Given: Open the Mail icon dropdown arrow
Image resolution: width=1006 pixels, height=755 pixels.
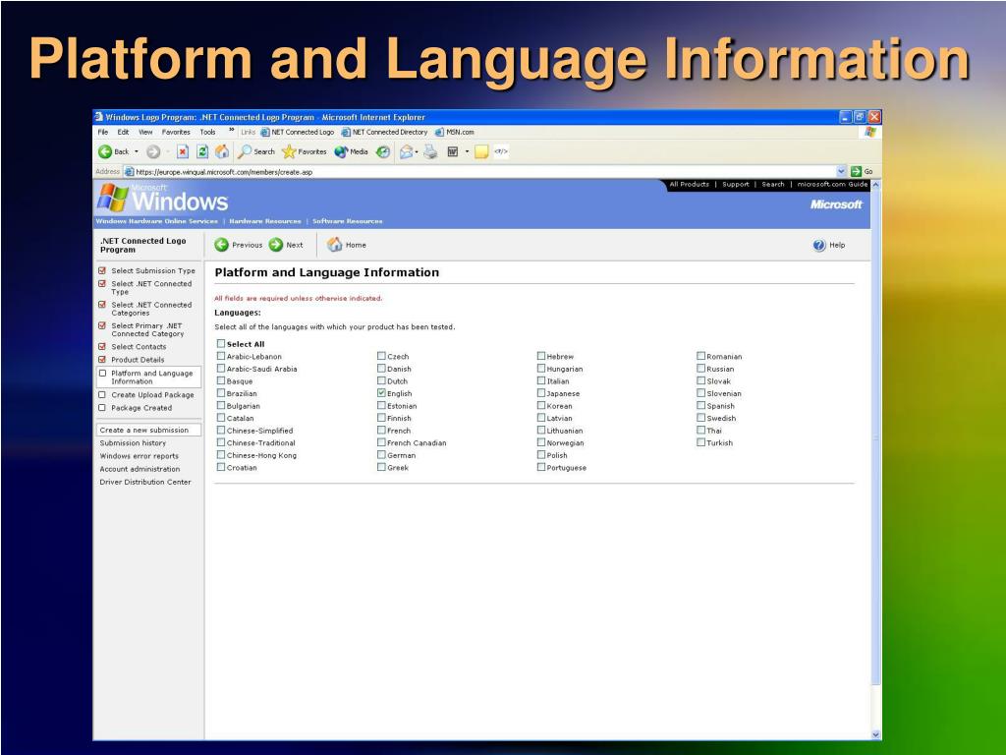Looking at the screenshot, I should [417, 152].
